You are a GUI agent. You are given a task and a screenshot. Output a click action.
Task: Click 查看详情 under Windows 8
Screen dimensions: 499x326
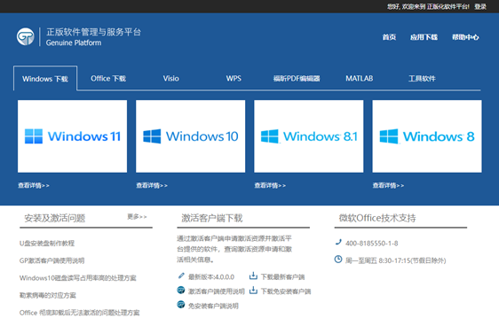pyautogui.click(x=389, y=185)
